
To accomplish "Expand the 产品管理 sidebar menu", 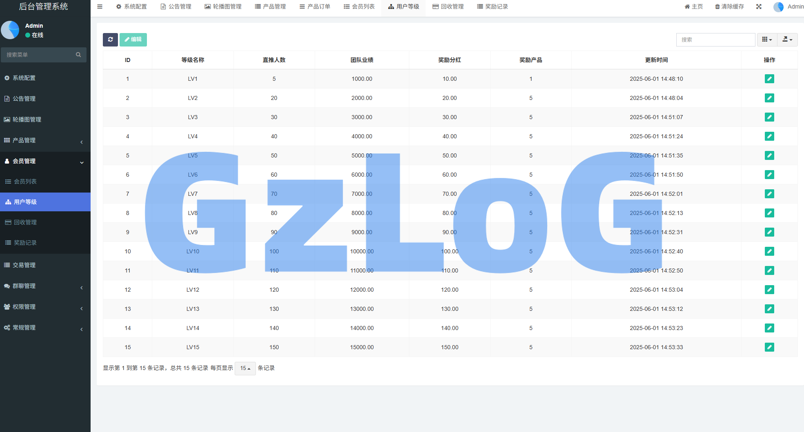I will point(45,140).
